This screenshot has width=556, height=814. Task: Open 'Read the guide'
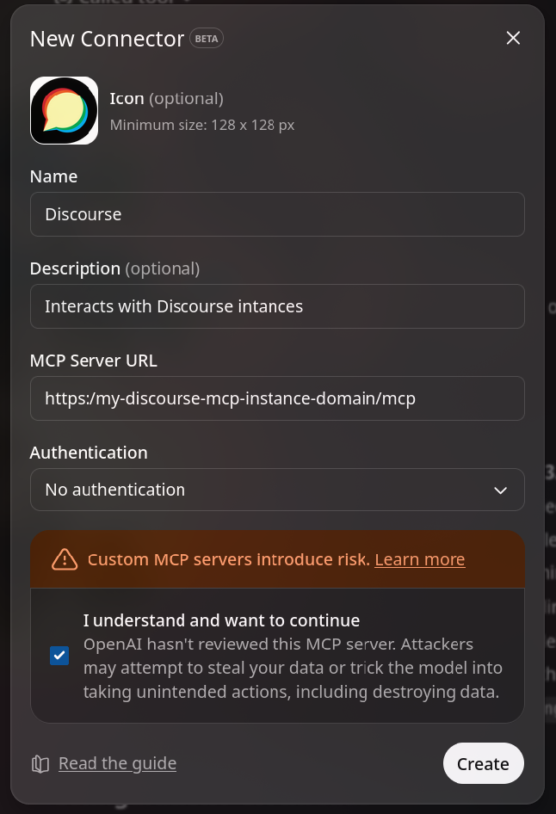117,763
